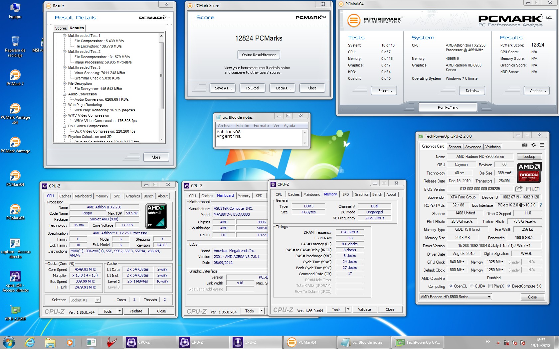Open the Equipo desktop icon
Viewport: 559px width, 349px height.
coord(15,11)
